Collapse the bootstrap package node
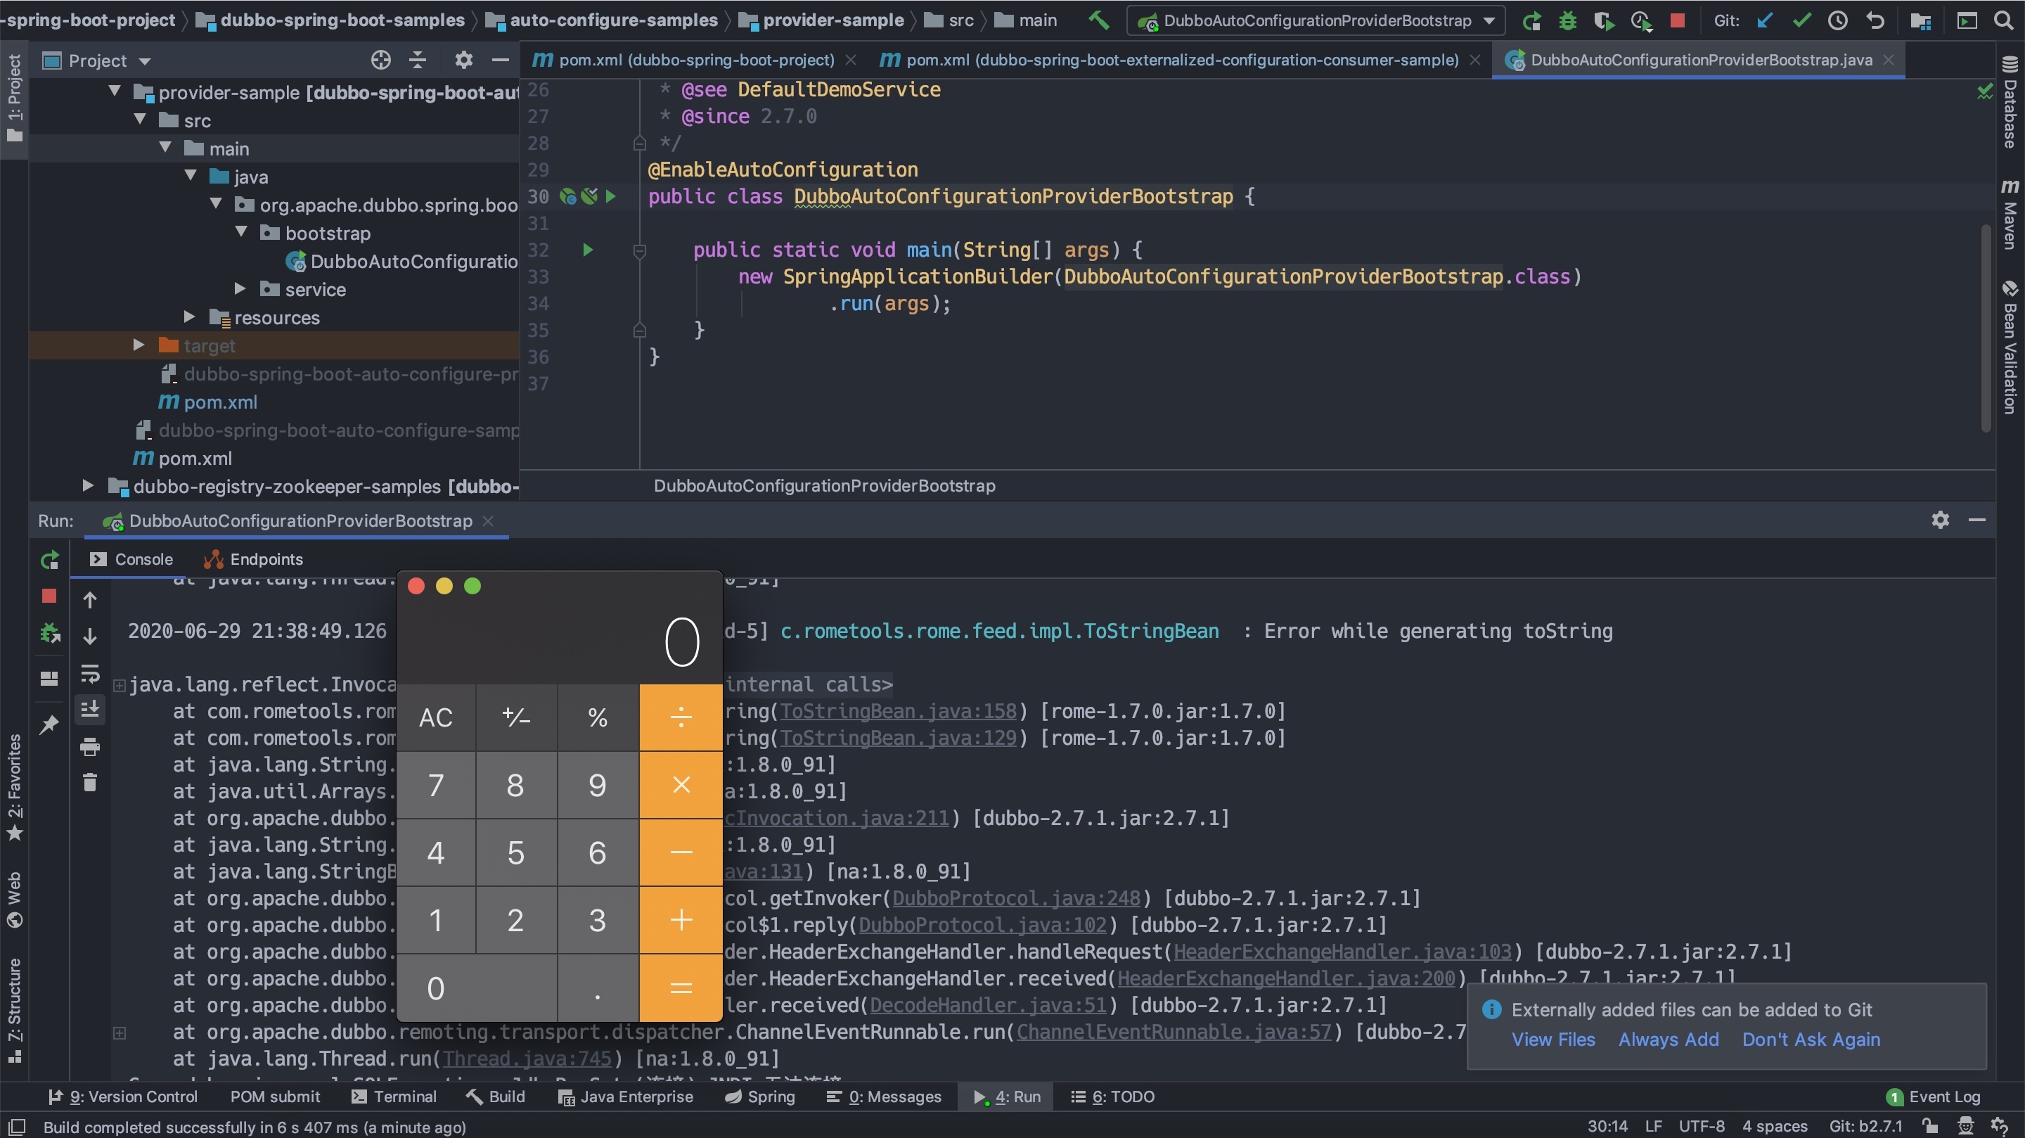Image resolution: width=2025 pixels, height=1138 pixels. tap(241, 233)
